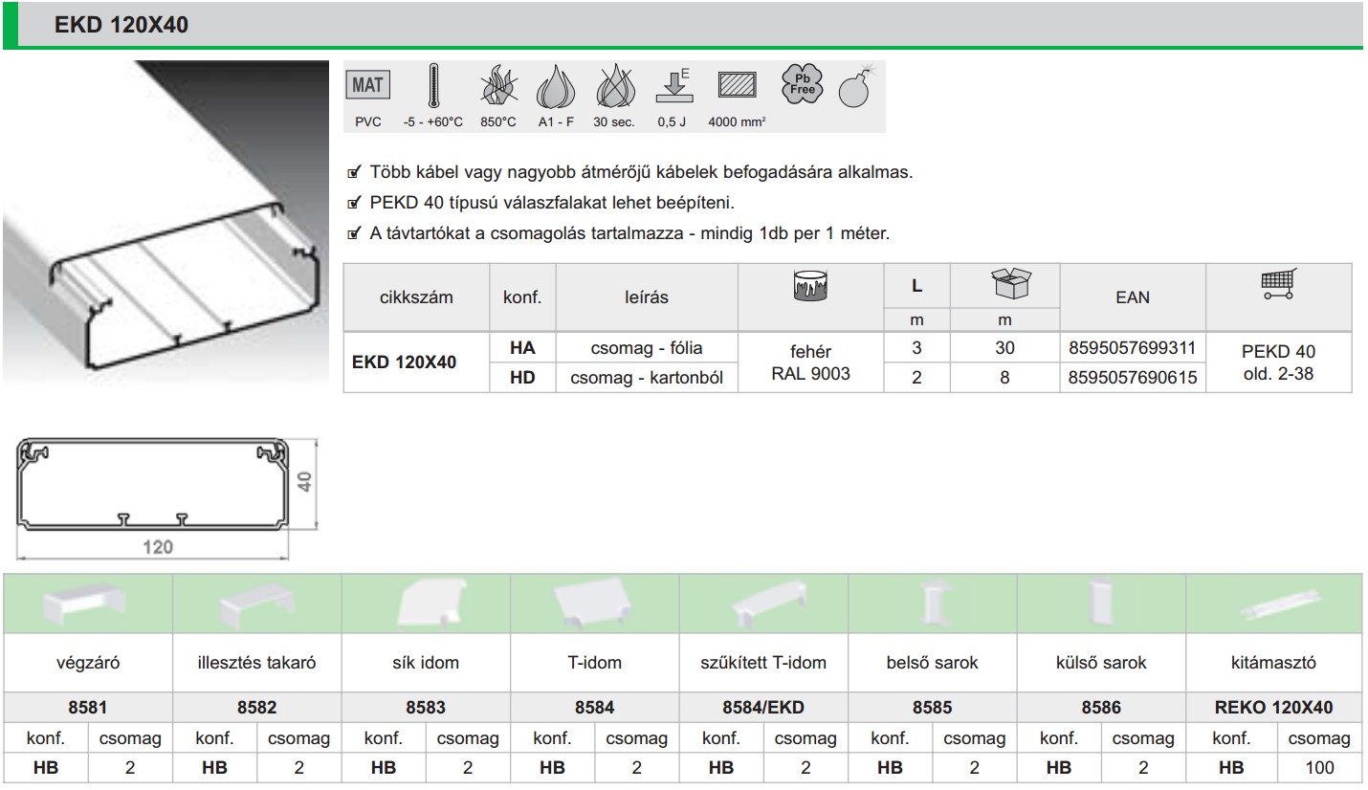Click the végzáró end cap thumbnail

tap(88, 605)
